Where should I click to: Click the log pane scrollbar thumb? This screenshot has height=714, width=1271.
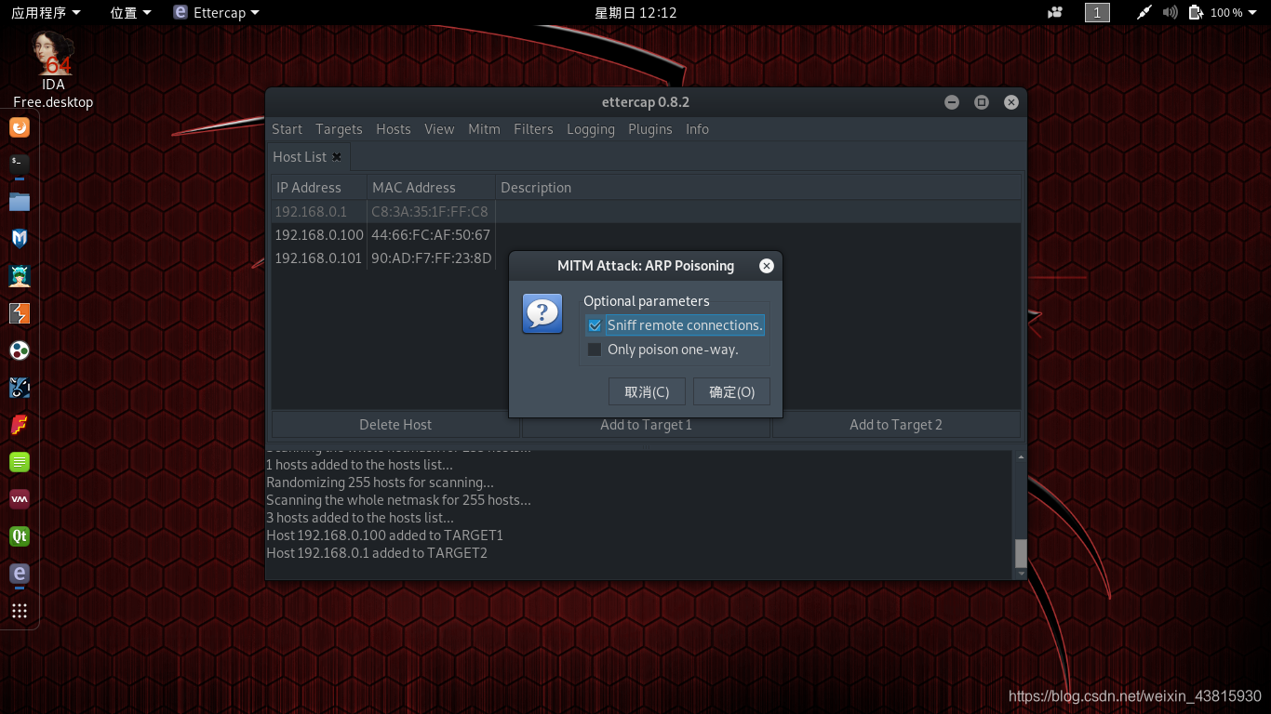pos(1021,553)
